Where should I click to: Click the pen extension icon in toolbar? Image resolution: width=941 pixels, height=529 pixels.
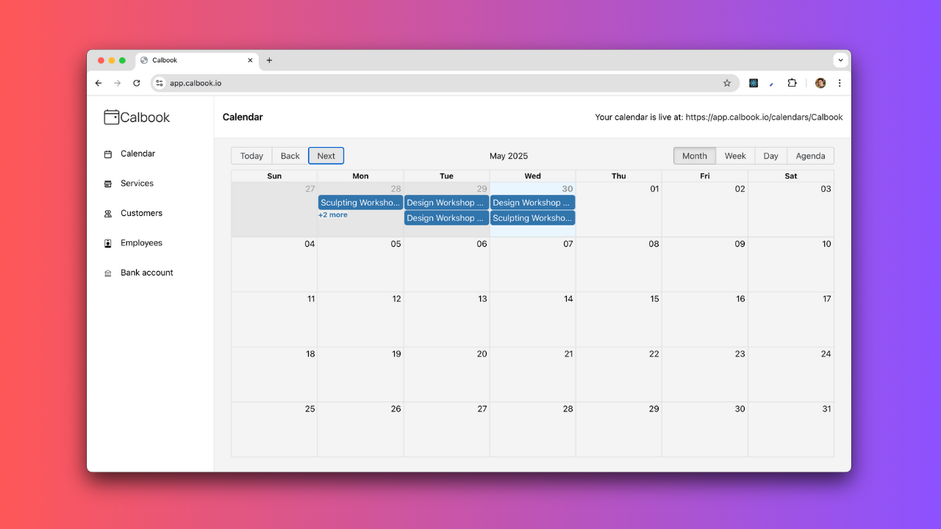coord(772,83)
